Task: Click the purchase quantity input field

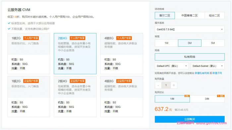Action: coord(166,85)
